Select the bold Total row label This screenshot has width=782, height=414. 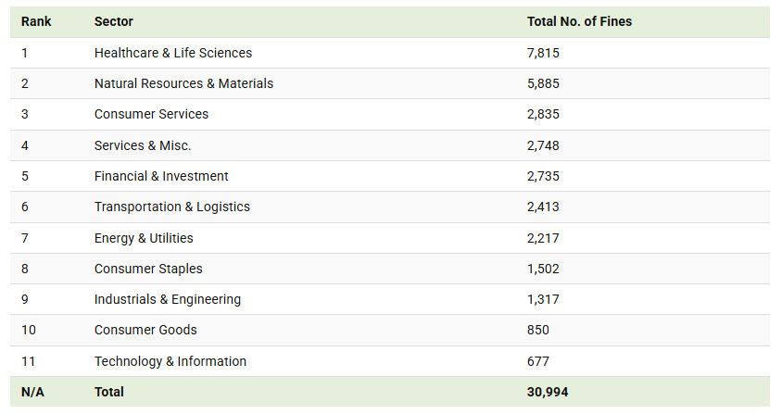tap(109, 392)
